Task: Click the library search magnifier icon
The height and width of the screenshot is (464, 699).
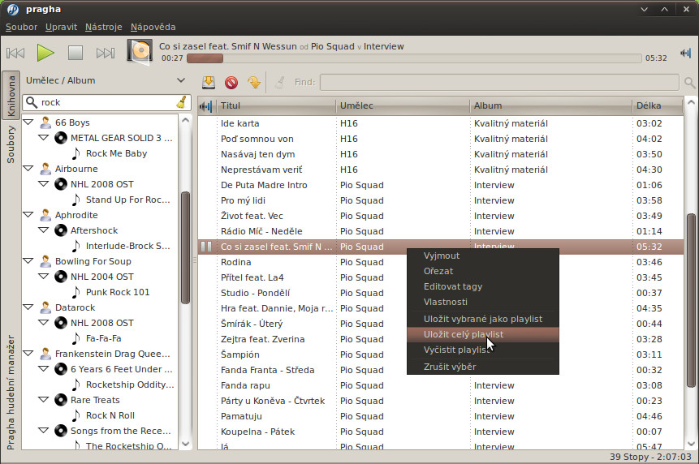Action: [31, 102]
